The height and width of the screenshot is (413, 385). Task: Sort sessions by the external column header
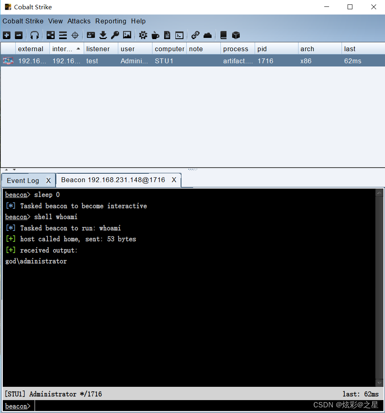[x=33, y=49]
